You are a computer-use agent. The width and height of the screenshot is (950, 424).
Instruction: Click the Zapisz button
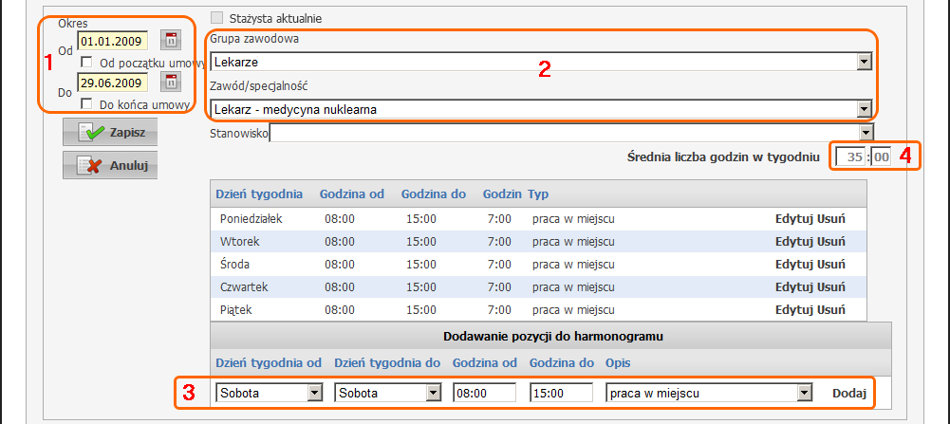[x=110, y=132]
